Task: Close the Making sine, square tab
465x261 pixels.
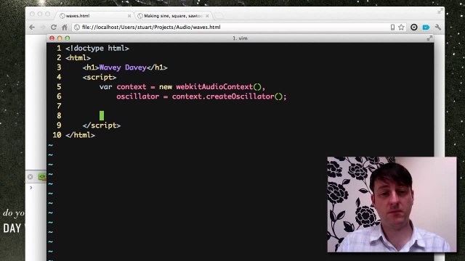Action: (x=207, y=16)
